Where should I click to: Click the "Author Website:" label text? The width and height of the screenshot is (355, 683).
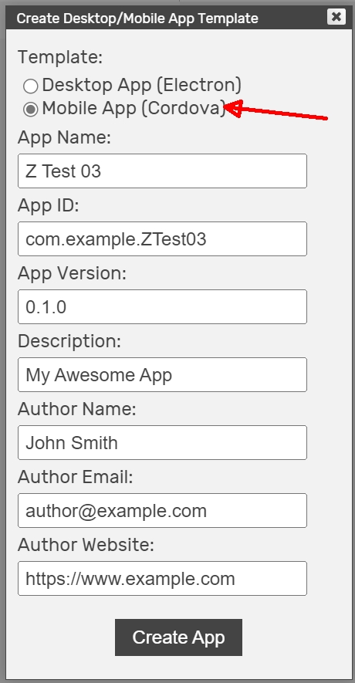coord(86,546)
